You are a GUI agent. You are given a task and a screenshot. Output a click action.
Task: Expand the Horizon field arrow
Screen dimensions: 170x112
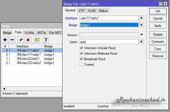coord(142,35)
